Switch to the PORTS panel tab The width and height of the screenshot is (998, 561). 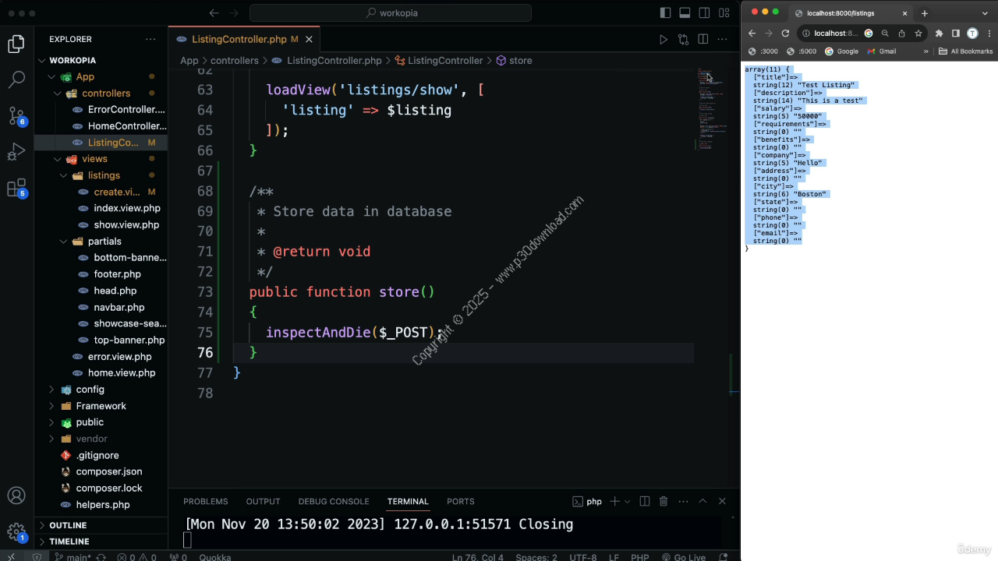460,501
